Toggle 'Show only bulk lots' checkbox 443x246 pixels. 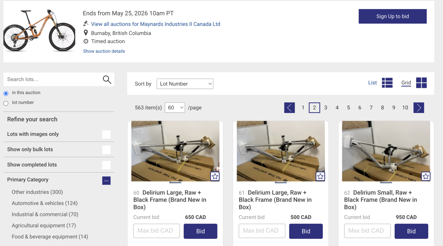106,150
